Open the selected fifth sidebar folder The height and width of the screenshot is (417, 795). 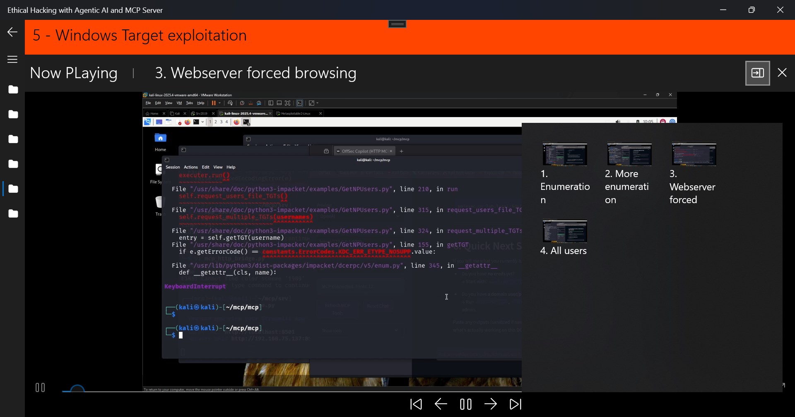click(x=13, y=189)
